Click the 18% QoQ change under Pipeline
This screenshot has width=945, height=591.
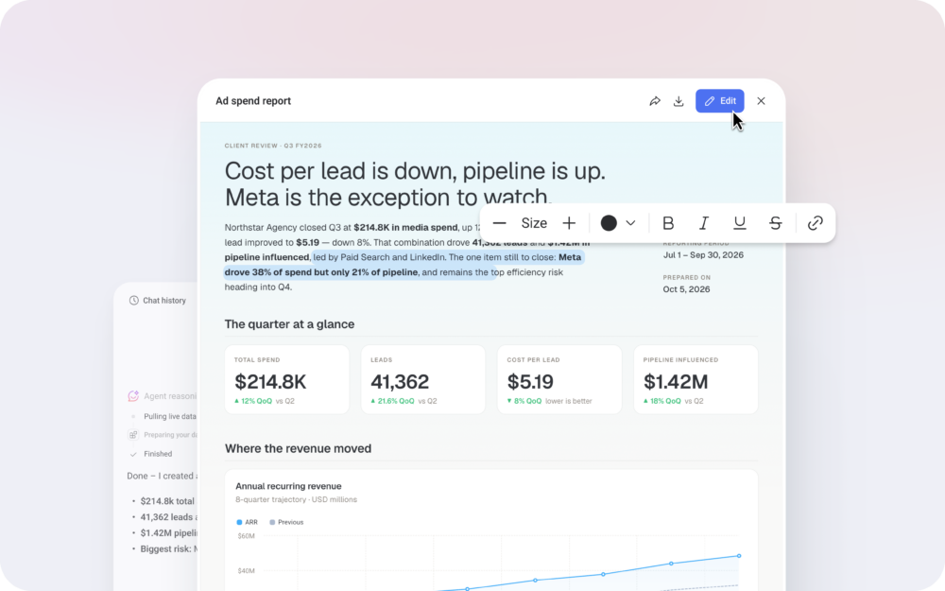coord(661,401)
